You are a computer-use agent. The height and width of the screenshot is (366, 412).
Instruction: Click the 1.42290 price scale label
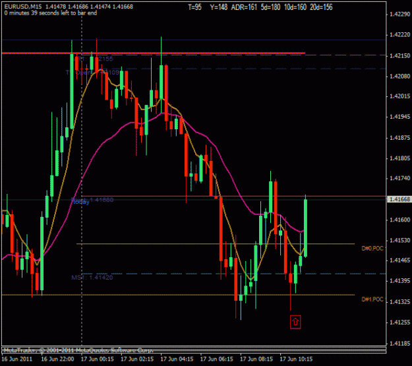(x=399, y=15)
